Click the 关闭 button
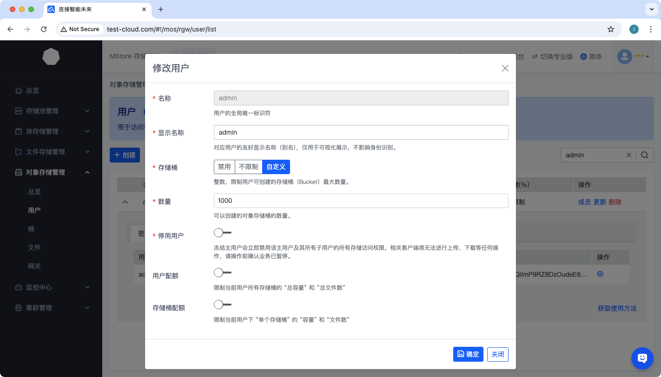Viewport: 661px width, 377px height. point(497,354)
